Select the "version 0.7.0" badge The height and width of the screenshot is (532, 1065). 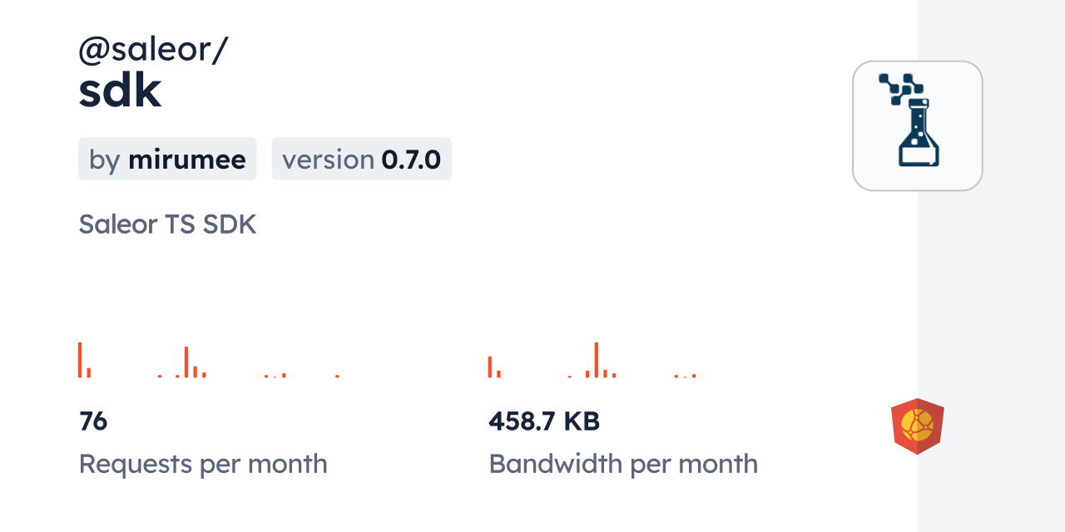361,159
